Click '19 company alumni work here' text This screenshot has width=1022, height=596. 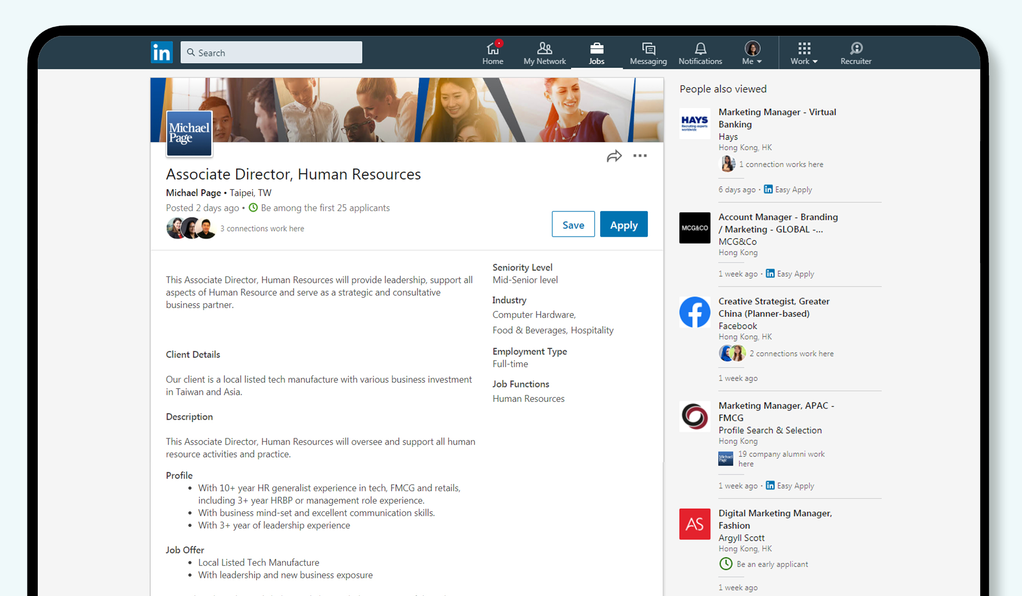[x=781, y=459]
